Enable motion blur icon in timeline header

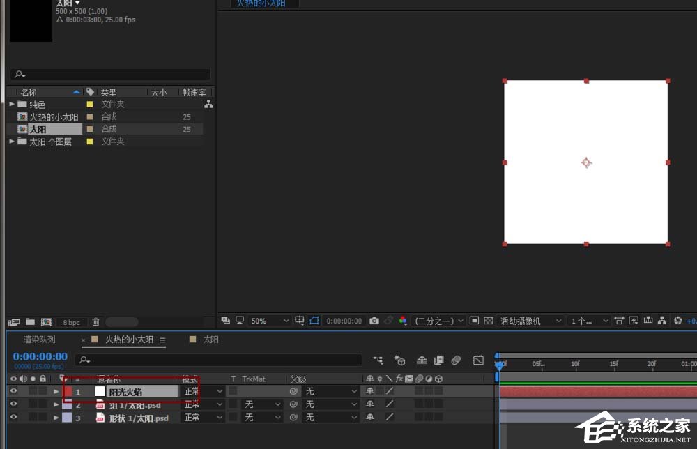point(456,360)
